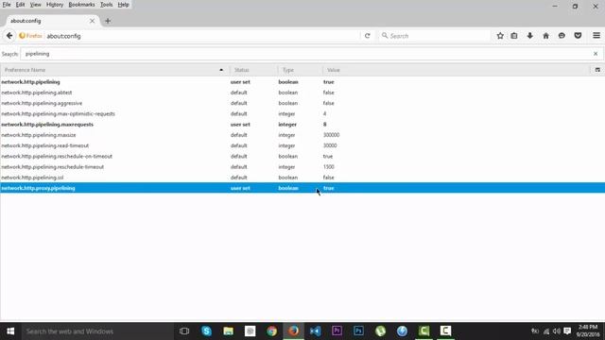This screenshot has width=605, height=340.
Task: Close the about:config tab
Action: pyautogui.click(x=92, y=21)
